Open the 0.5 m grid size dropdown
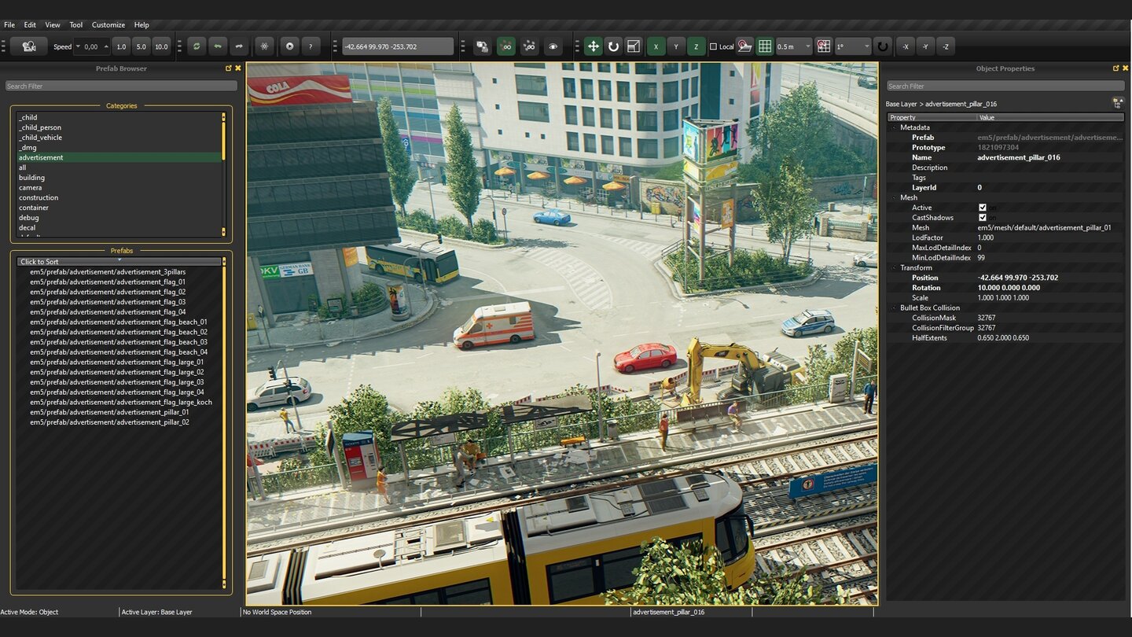 (x=793, y=46)
